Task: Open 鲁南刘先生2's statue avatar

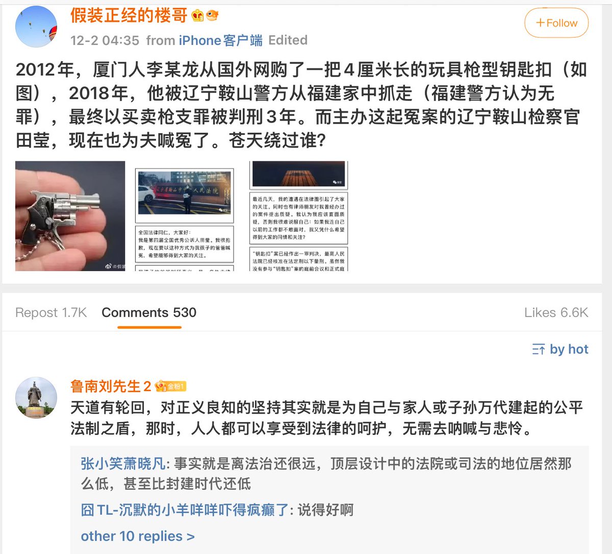Action: [x=36, y=398]
